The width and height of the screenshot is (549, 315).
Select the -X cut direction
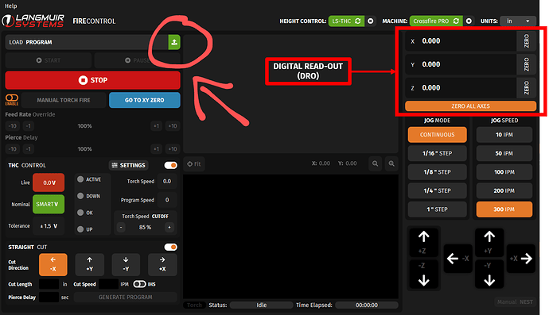[x=53, y=265]
